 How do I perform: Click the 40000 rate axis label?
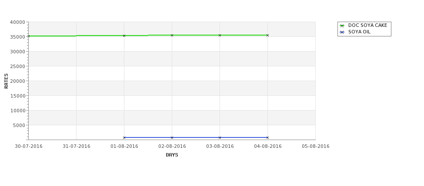17,22
